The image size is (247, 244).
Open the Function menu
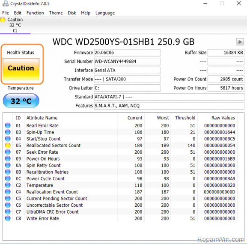(x=35, y=13)
